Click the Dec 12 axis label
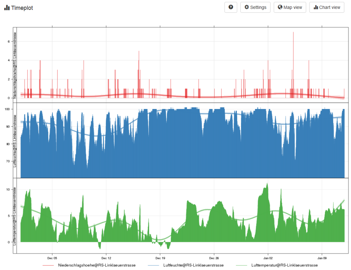 pos(106,258)
